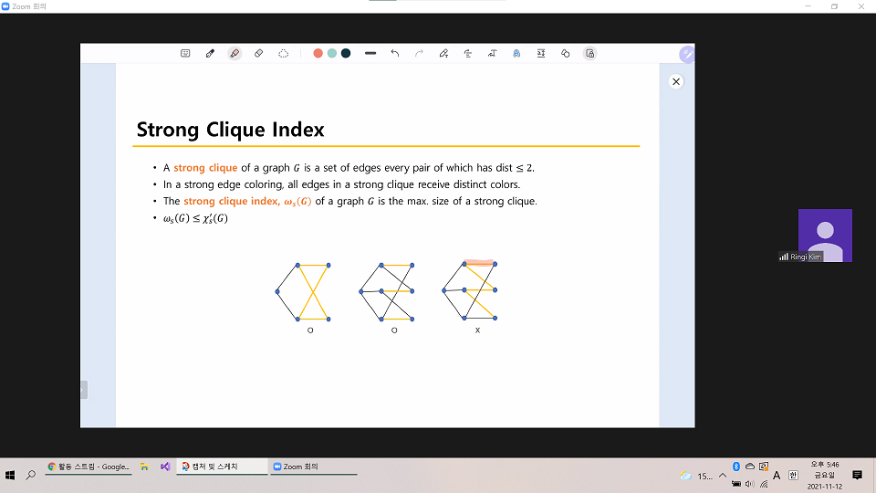The image size is (876, 493).
Task: Switch to Google Chrome taskbar window
Action: pyautogui.click(x=89, y=467)
